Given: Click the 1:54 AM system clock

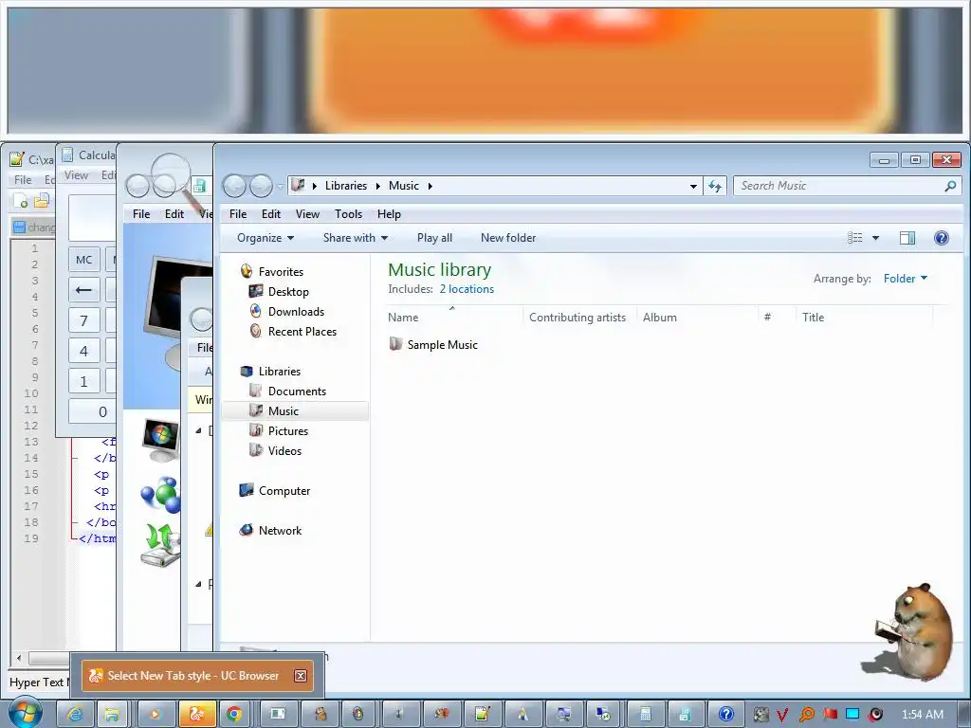Looking at the screenshot, I should click(x=922, y=715).
